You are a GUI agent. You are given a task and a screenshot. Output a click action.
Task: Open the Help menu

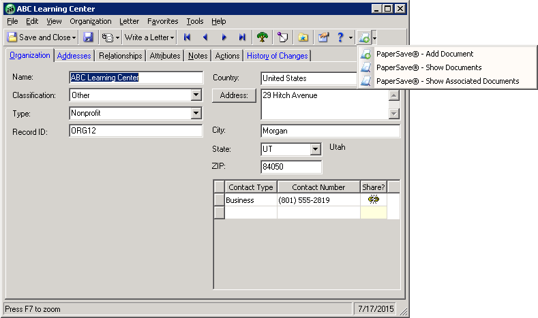tap(219, 21)
